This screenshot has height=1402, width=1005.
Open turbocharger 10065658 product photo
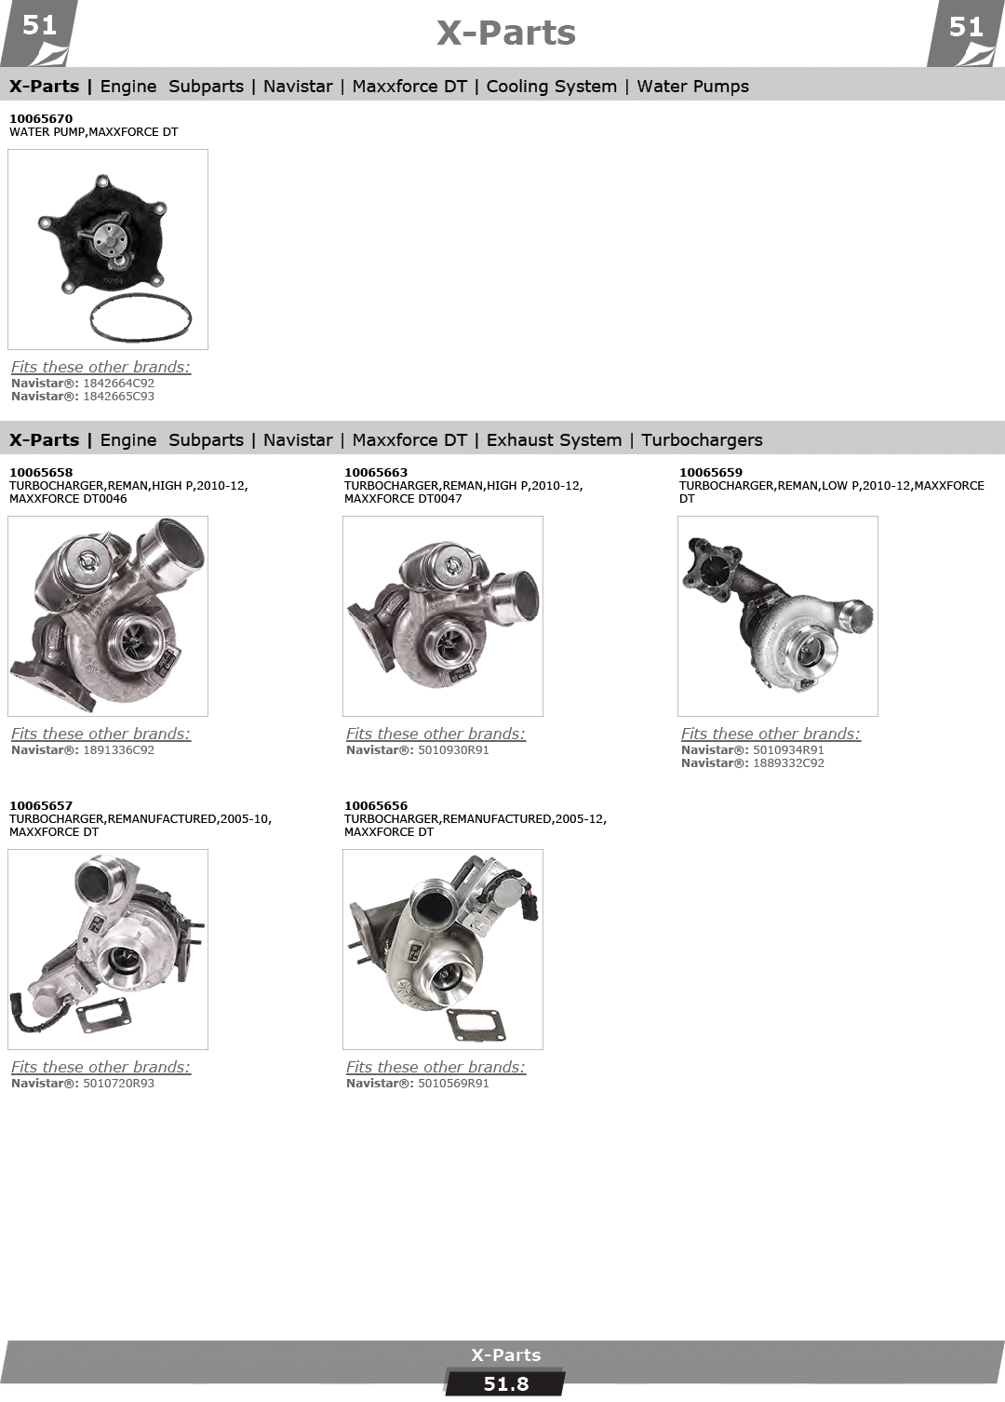(108, 616)
